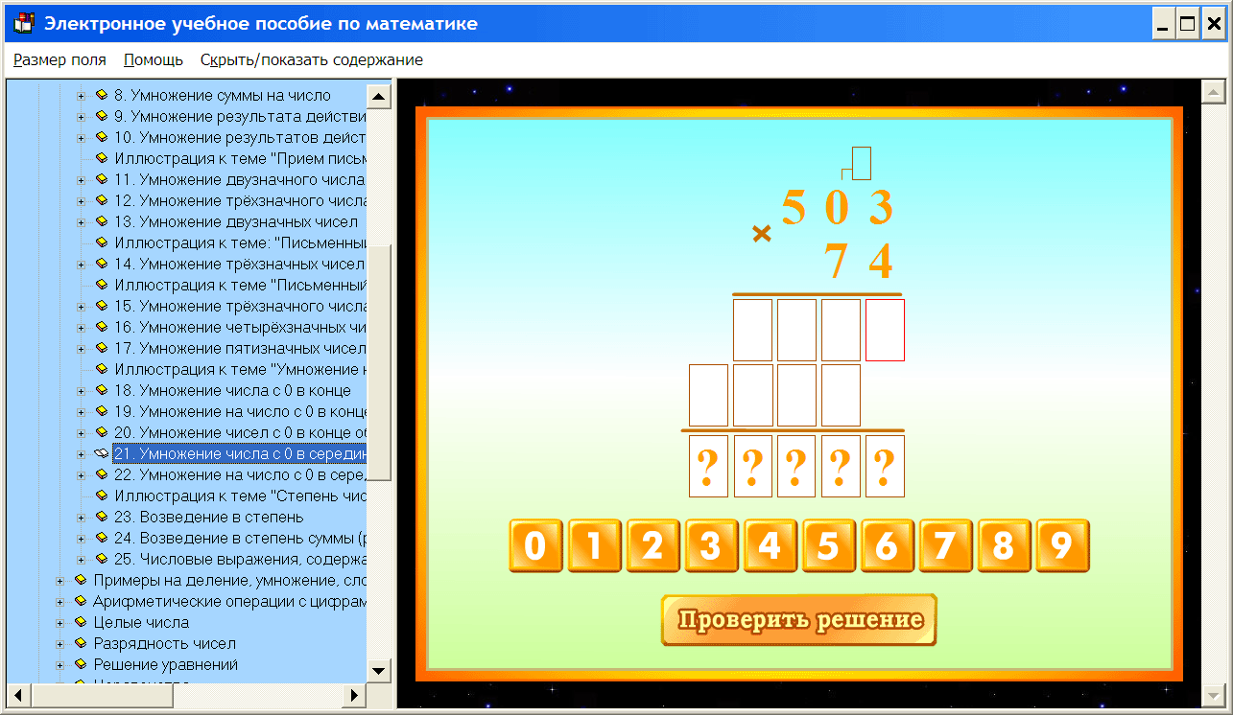Expand the "23. Возведение в степень" node
The image size is (1233, 715).
pos(81,517)
